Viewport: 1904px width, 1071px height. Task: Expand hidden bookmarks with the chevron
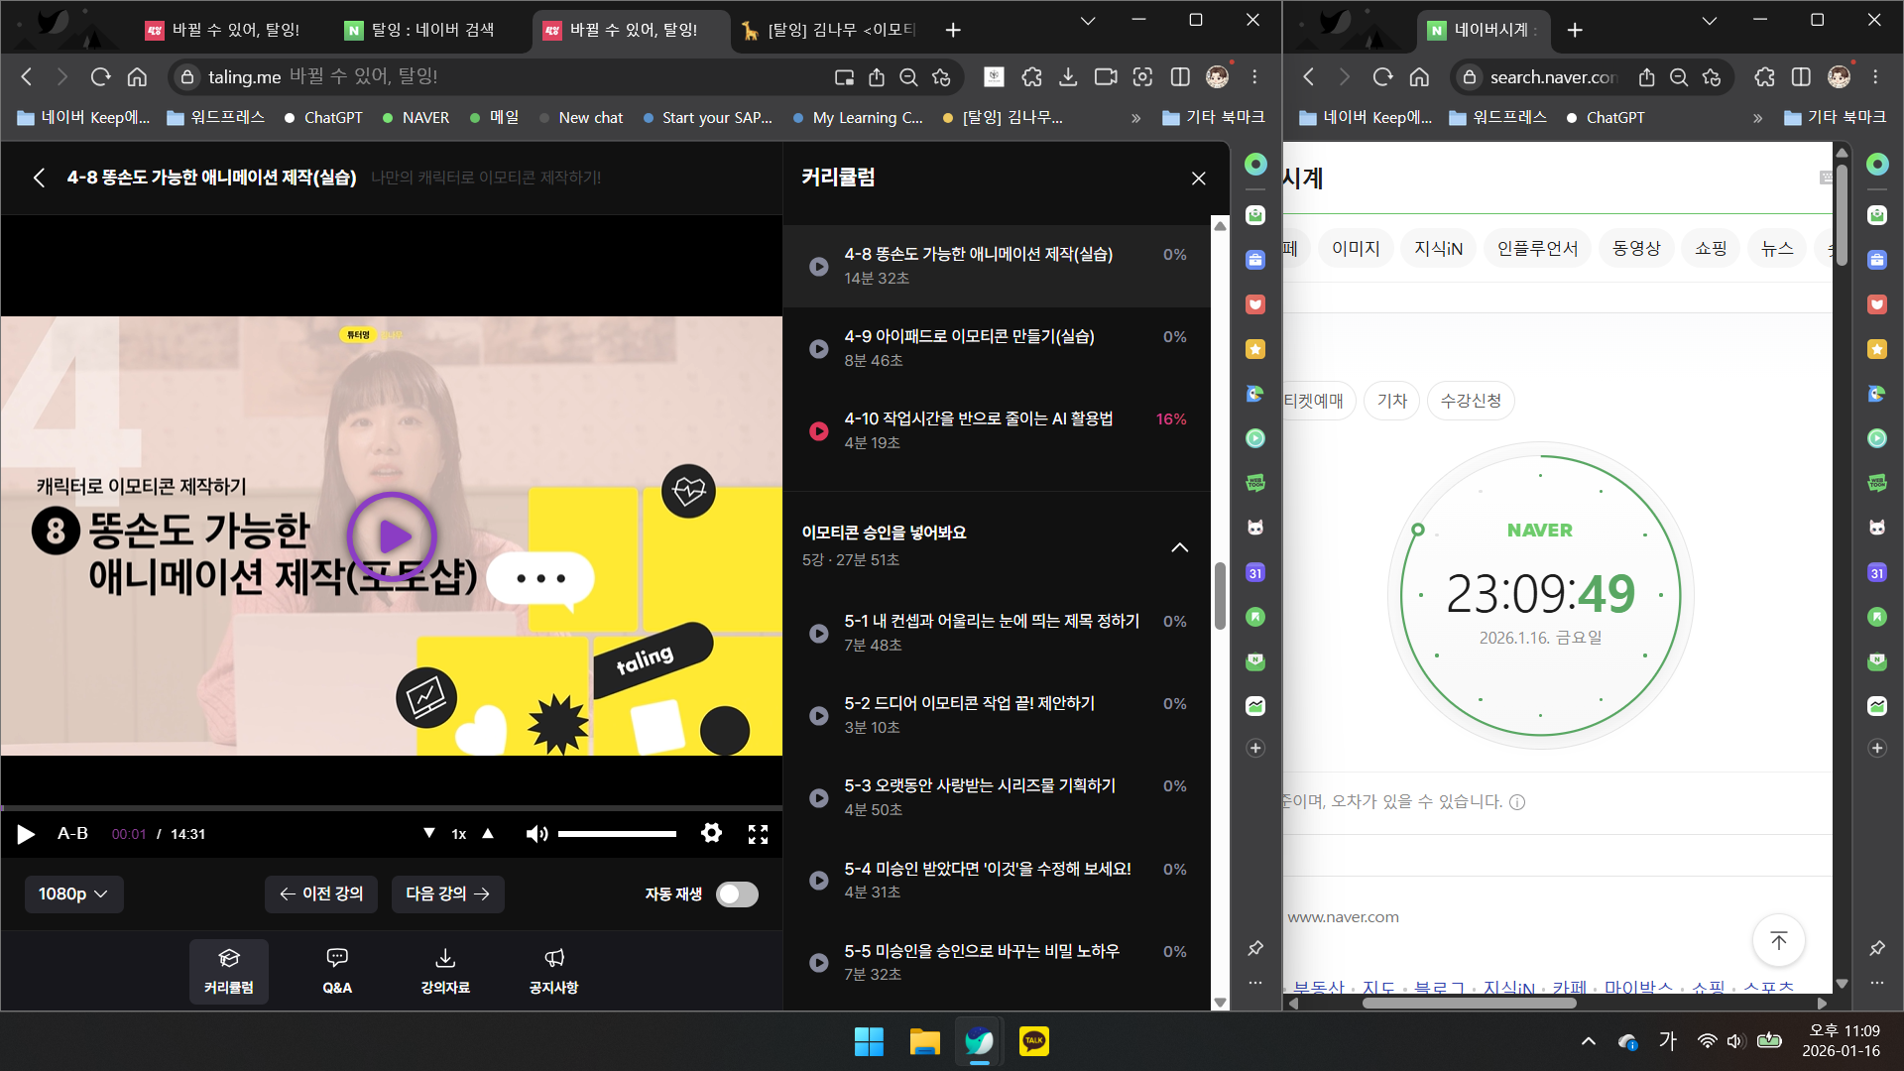(x=1135, y=118)
